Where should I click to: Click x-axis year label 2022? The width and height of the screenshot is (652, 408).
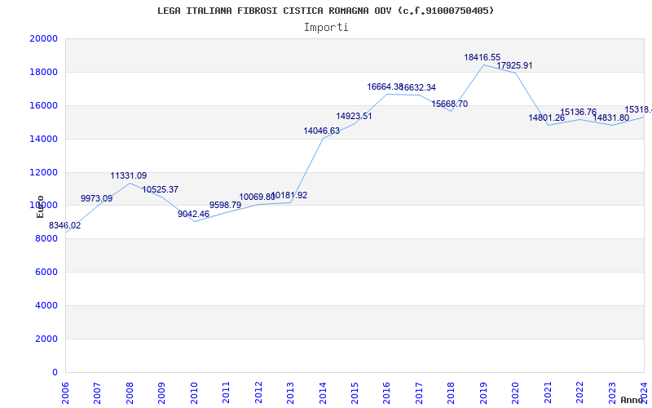coord(579,392)
